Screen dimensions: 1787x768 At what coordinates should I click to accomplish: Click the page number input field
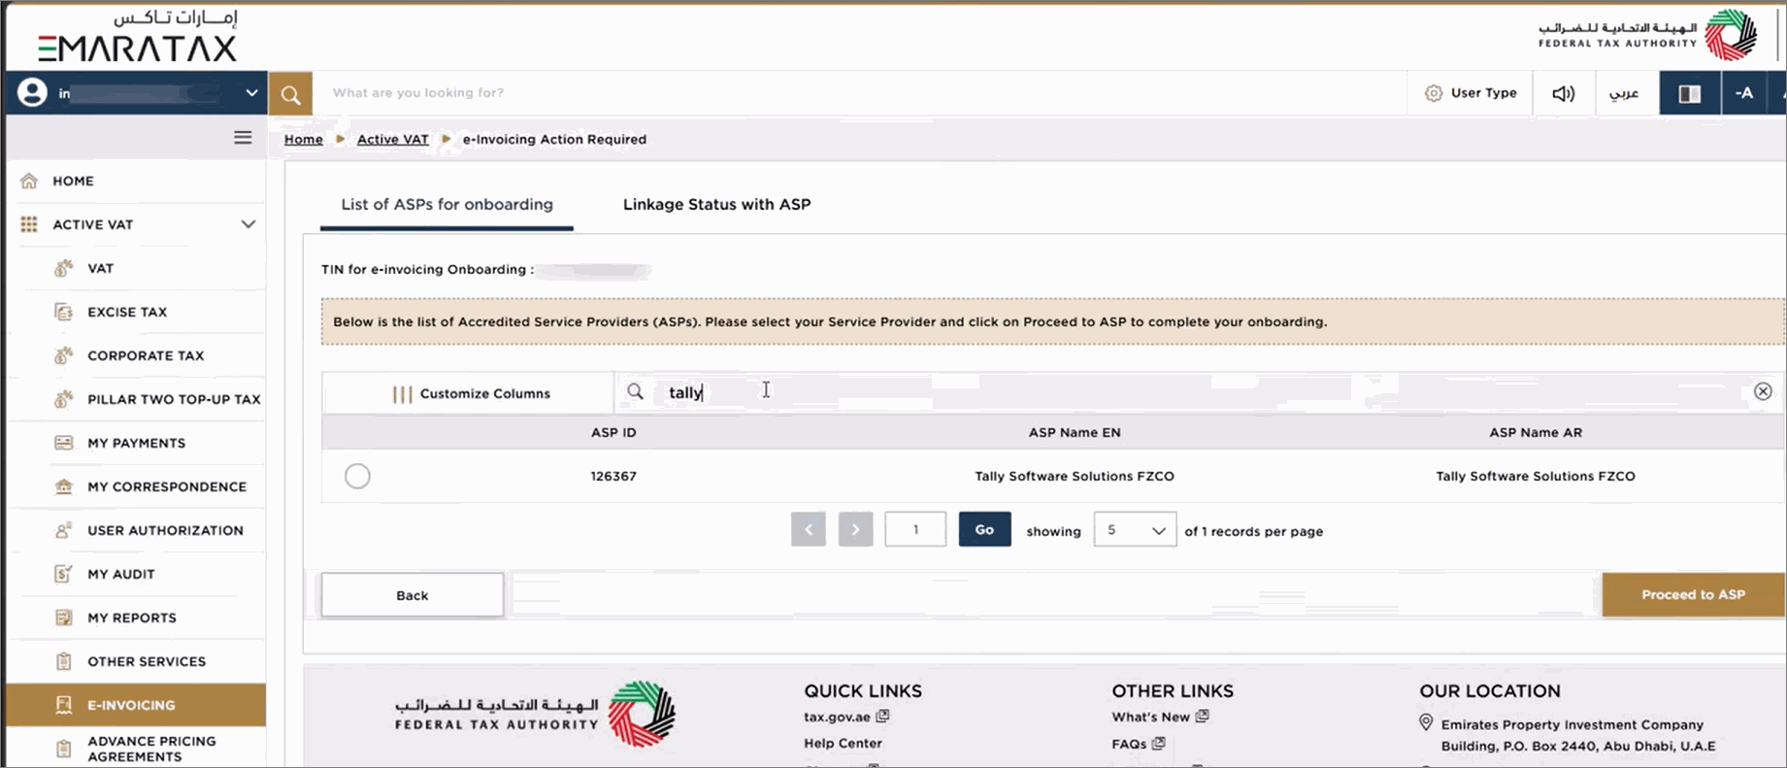(915, 529)
